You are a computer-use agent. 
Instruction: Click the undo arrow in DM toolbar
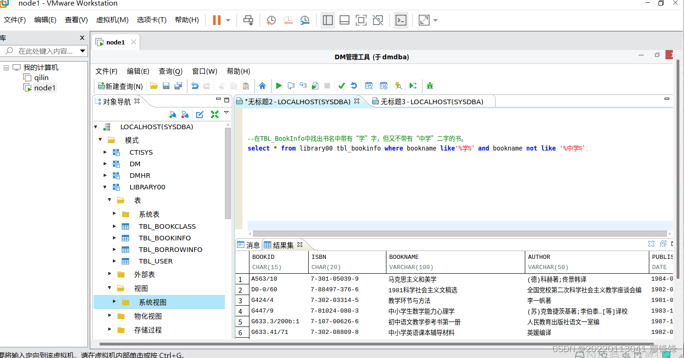195,86
